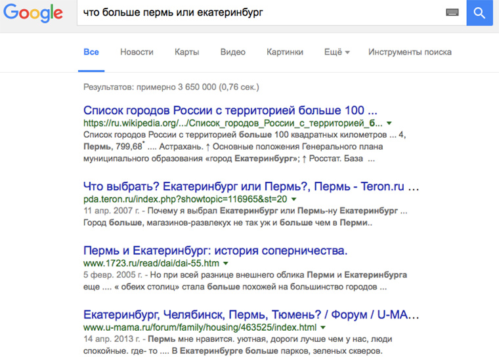The width and height of the screenshot is (499, 357).
Task: Click the ru.wikipedia.org green URL
Action: (x=233, y=123)
